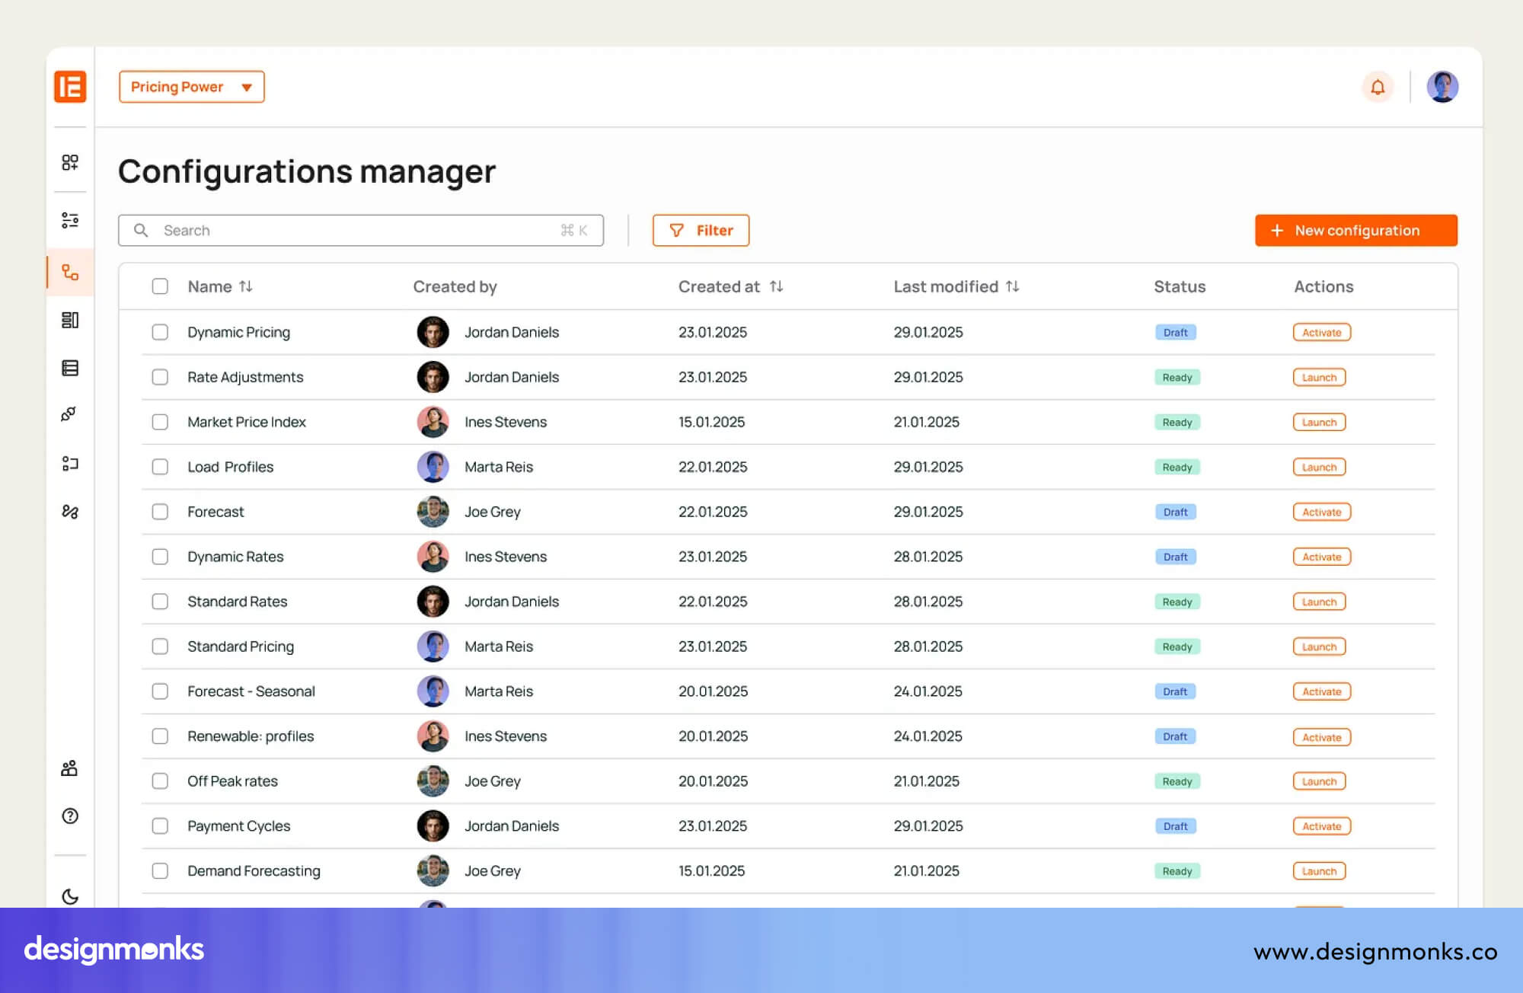This screenshot has height=993, width=1523.
Task: Sort by Name column arrows
Action: click(245, 286)
